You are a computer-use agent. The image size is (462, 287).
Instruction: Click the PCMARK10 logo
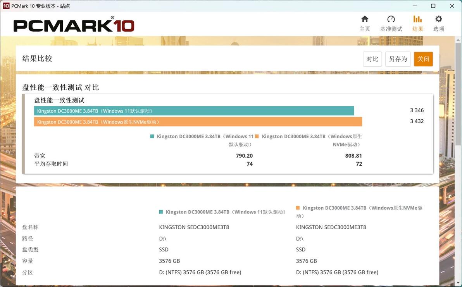coord(74,25)
